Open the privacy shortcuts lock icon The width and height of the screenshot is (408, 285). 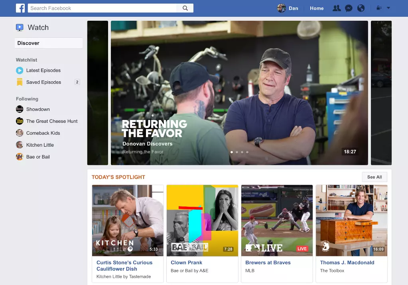379,8
